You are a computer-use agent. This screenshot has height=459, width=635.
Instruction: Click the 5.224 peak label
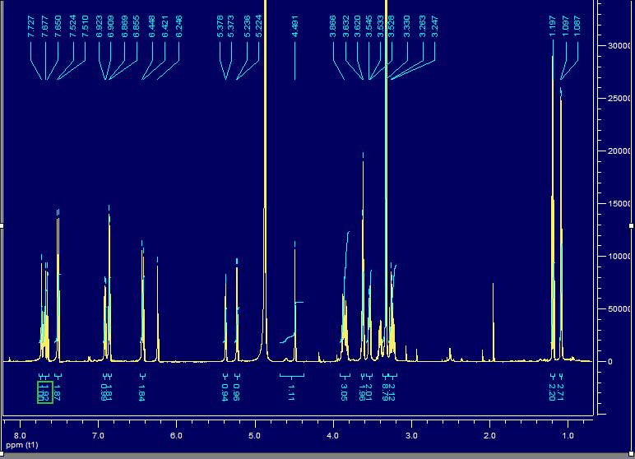(258, 27)
